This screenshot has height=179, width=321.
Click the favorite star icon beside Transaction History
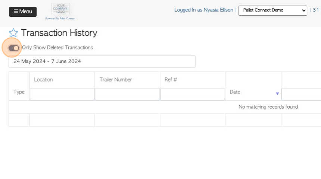pos(13,33)
